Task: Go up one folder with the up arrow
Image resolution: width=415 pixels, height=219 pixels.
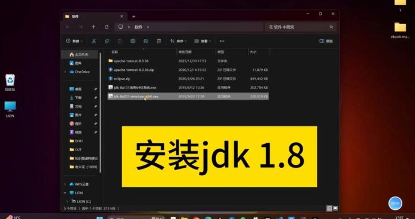Action: tap(93, 27)
